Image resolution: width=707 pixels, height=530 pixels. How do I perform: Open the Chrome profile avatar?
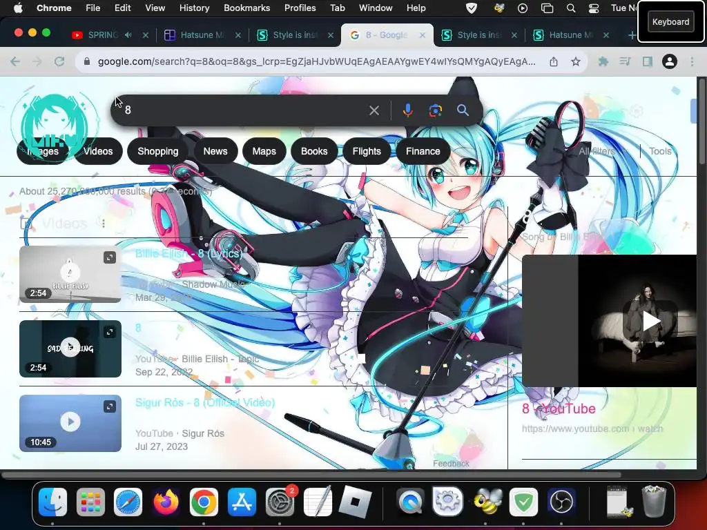670,61
